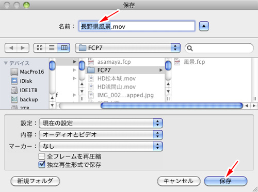
Task: Select 風景.fcp file in right column
Action: [x=190, y=62]
